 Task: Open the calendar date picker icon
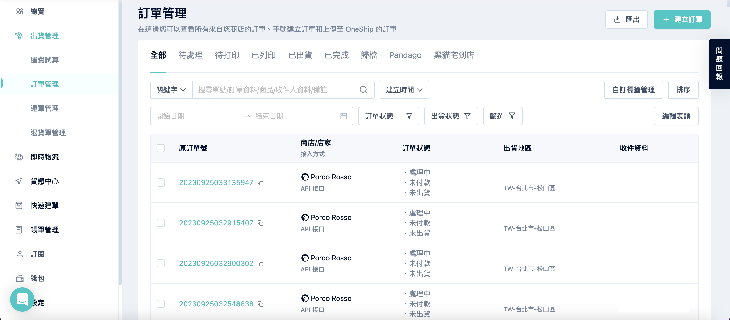click(x=343, y=116)
